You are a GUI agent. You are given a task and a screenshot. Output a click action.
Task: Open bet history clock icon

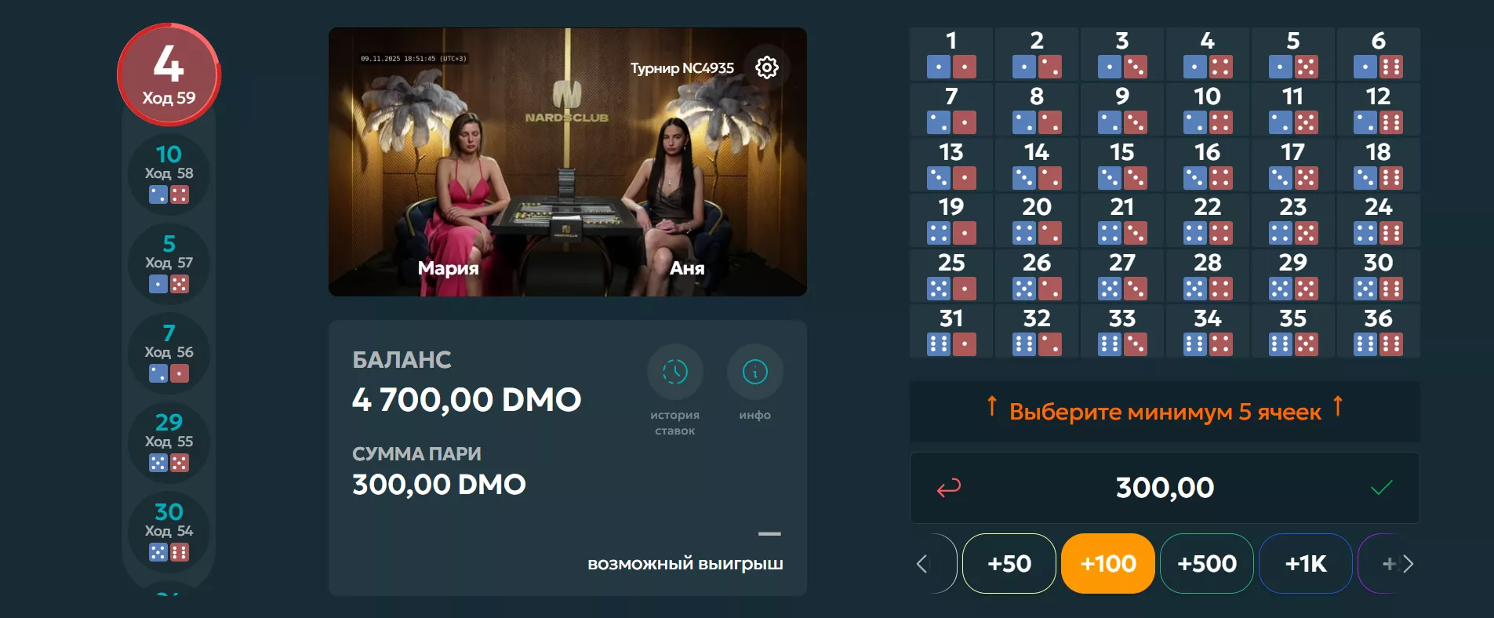674,372
